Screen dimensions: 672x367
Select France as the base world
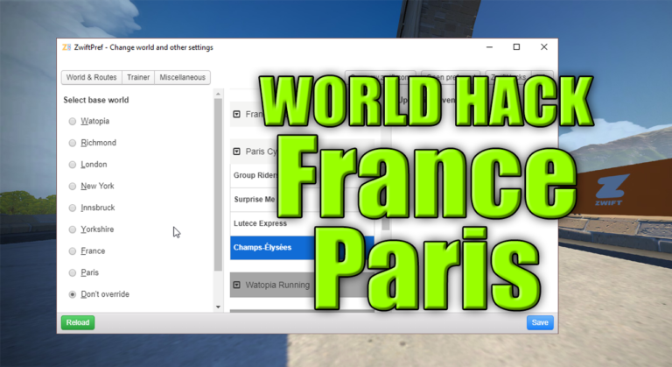(x=73, y=251)
